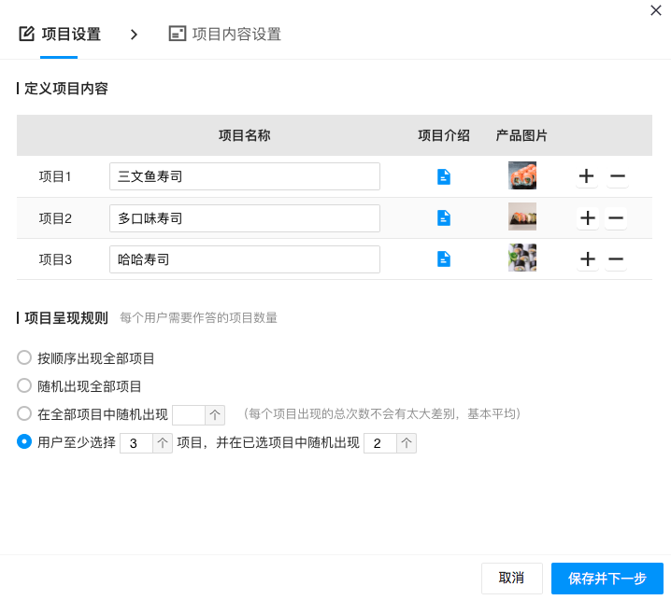Edit the 多口味寿司 name field
671x600 pixels.
245,218
